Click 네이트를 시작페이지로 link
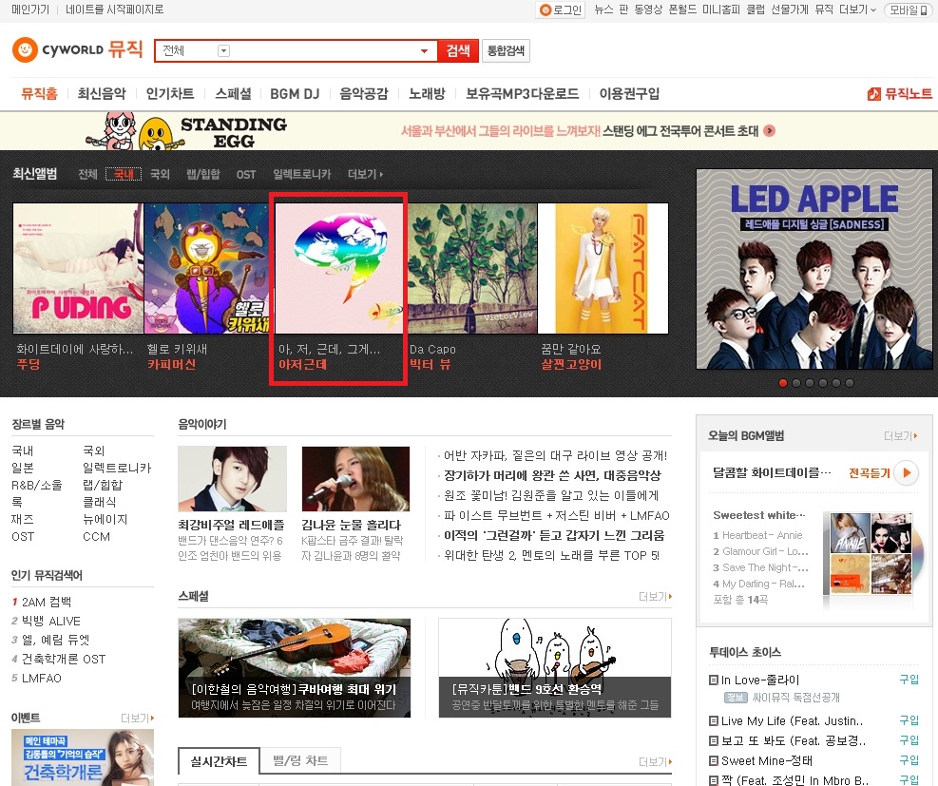This screenshot has width=938, height=786. pyautogui.click(x=114, y=10)
